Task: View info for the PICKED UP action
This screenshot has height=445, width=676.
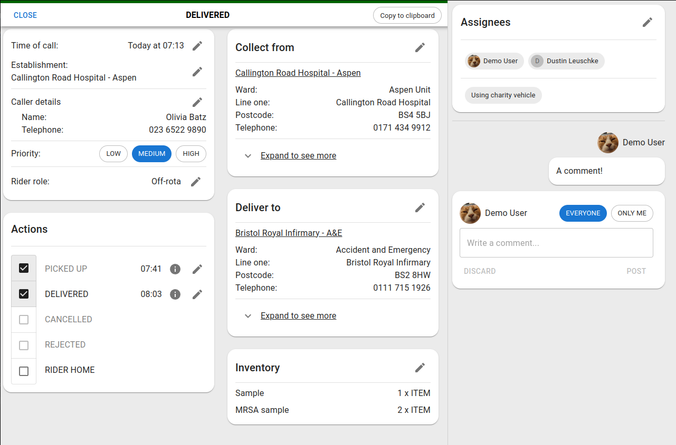Action: 175,269
